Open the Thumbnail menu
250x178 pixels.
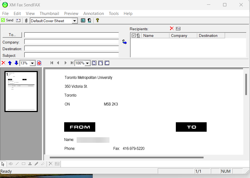point(49,14)
